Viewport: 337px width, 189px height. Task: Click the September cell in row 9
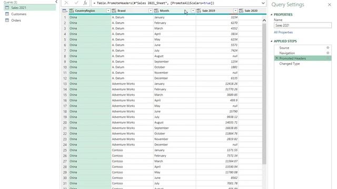[x=174, y=62]
